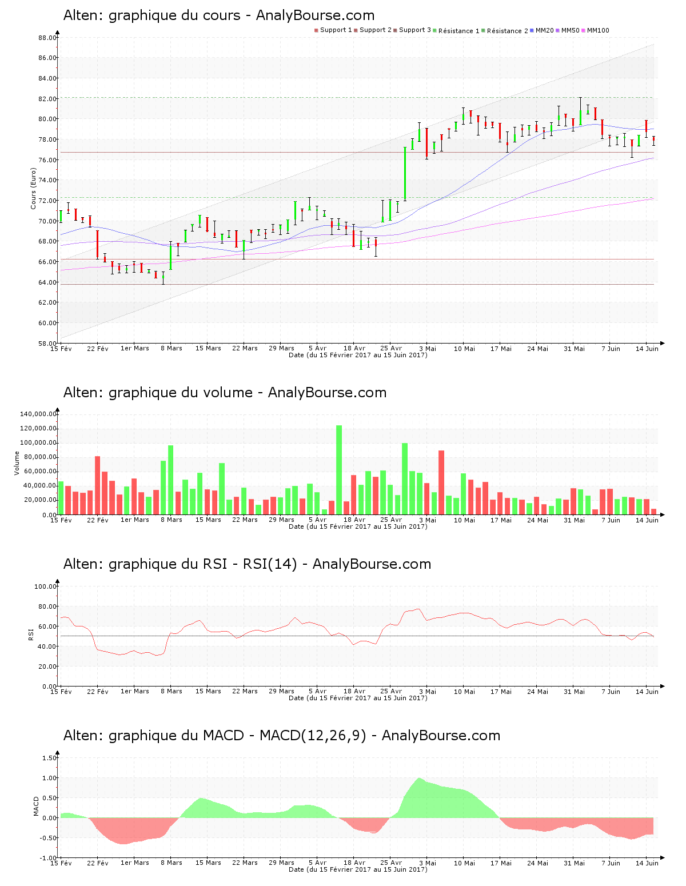This screenshot has width=686, height=886.
Task: Click the price chart date range caption
Action: coord(358,355)
